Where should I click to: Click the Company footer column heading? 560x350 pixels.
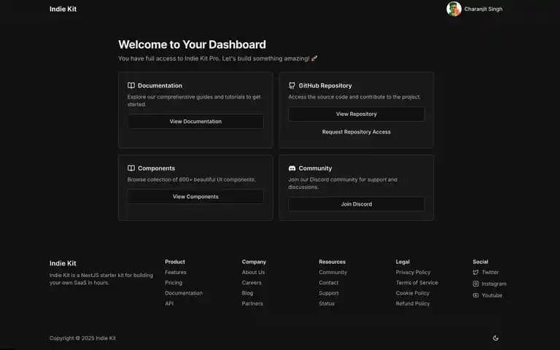coord(254,262)
